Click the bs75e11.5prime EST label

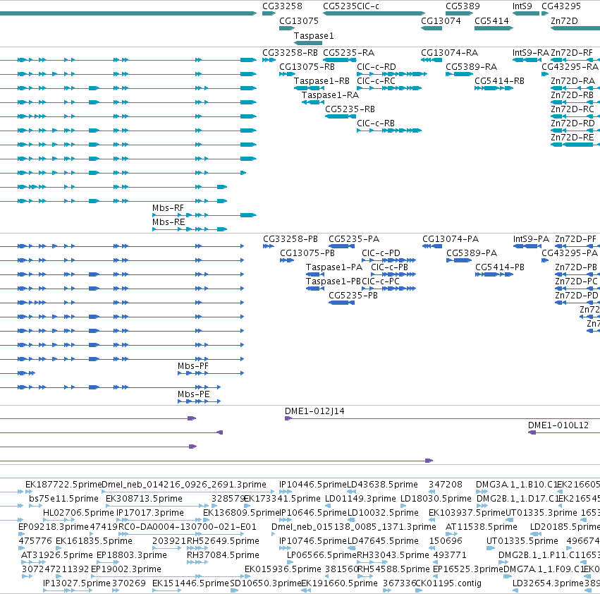[x=63, y=499]
